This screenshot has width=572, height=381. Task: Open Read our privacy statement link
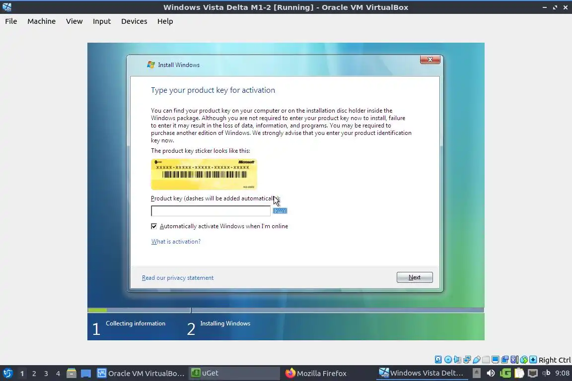(x=178, y=277)
